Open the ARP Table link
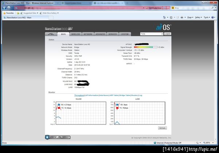Viewport: 219px width, 153px height. pyautogui.click(x=114, y=95)
